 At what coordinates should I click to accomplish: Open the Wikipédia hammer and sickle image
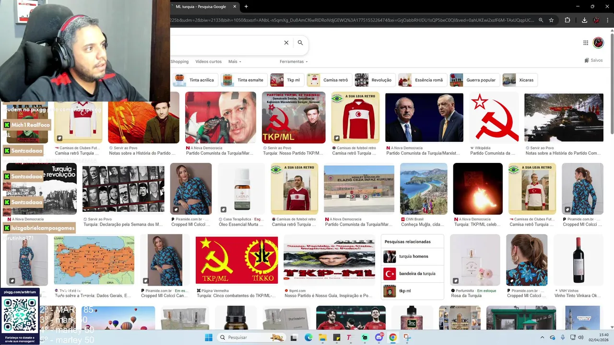click(x=494, y=118)
